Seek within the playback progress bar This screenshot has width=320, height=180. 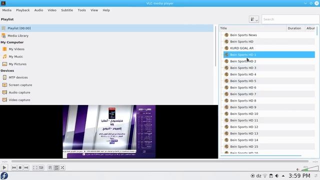point(160,161)
